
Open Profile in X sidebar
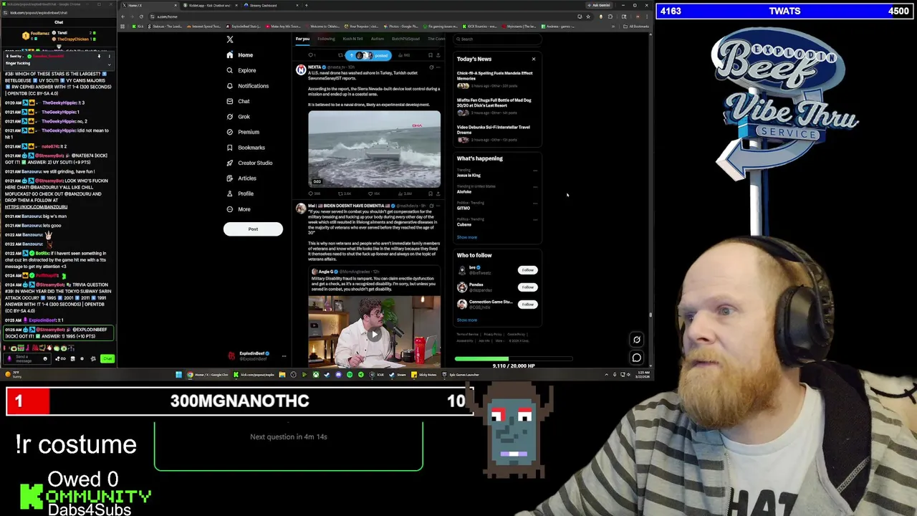(x=240, y=193)
